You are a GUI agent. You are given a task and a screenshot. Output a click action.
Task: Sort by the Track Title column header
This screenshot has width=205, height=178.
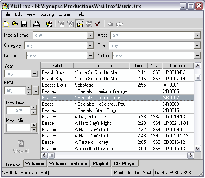coord(102,66)
